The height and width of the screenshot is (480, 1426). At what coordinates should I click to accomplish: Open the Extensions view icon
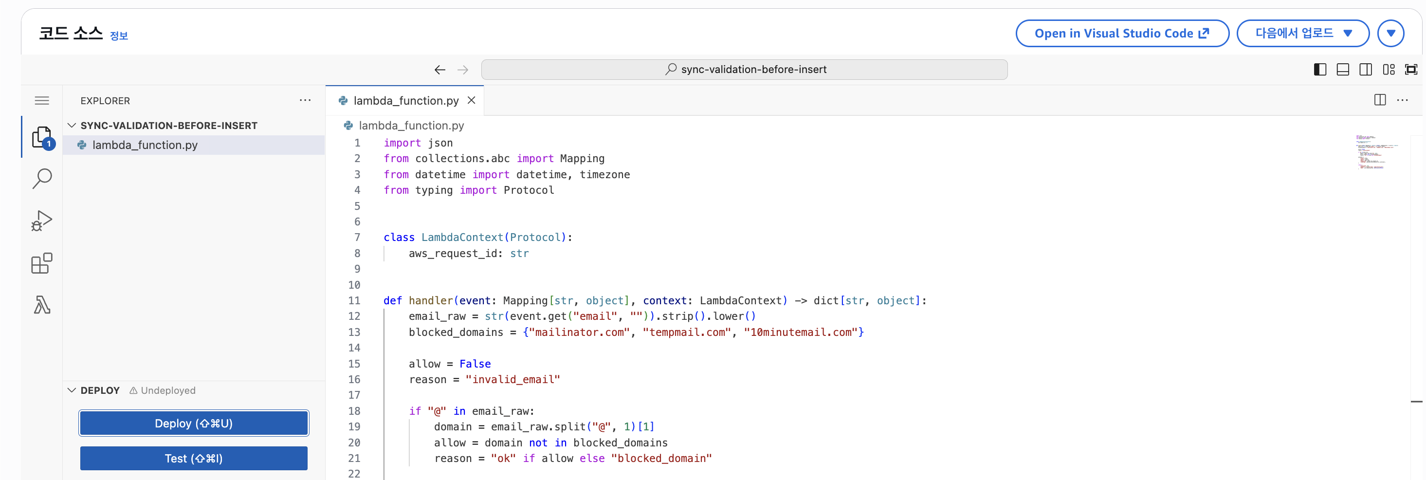pos(42,263)
